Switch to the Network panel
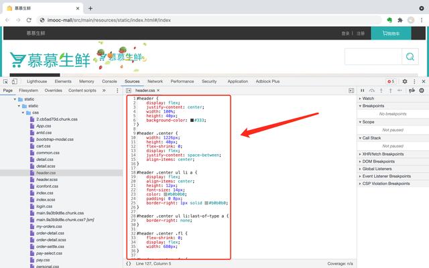Image resolution: width=429 pixels, height=268 pixels. 155,82
